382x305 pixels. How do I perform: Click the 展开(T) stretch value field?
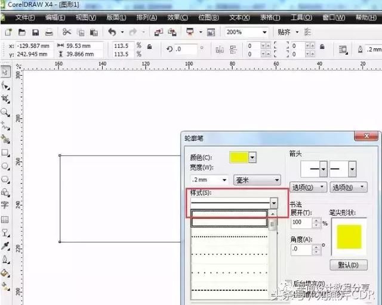[x=301, y=223]
